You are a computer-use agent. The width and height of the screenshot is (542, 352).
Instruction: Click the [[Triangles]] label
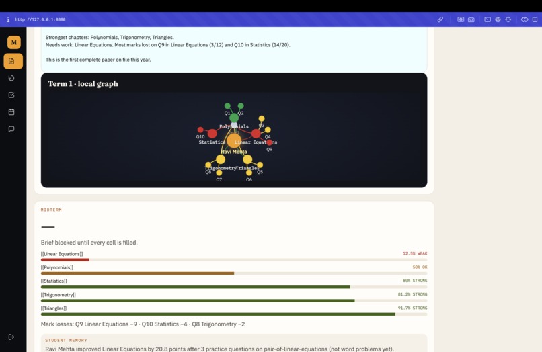54,308
